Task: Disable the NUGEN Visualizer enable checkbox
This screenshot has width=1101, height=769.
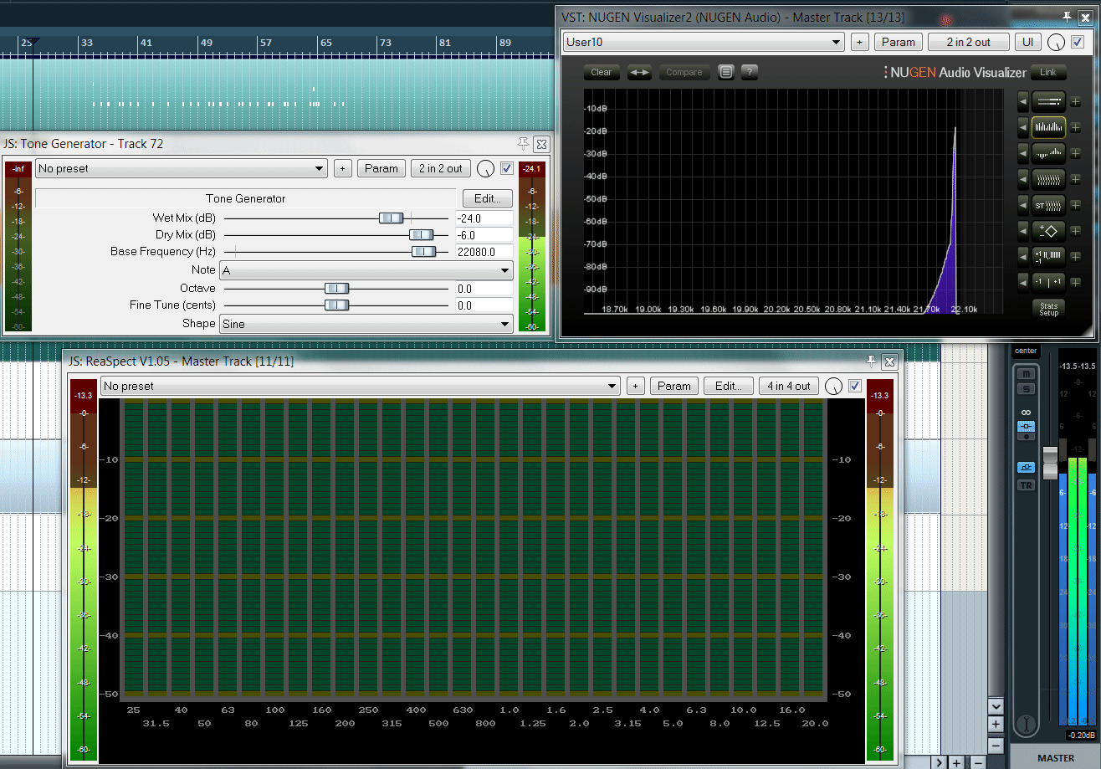Action: [1078, 42]
